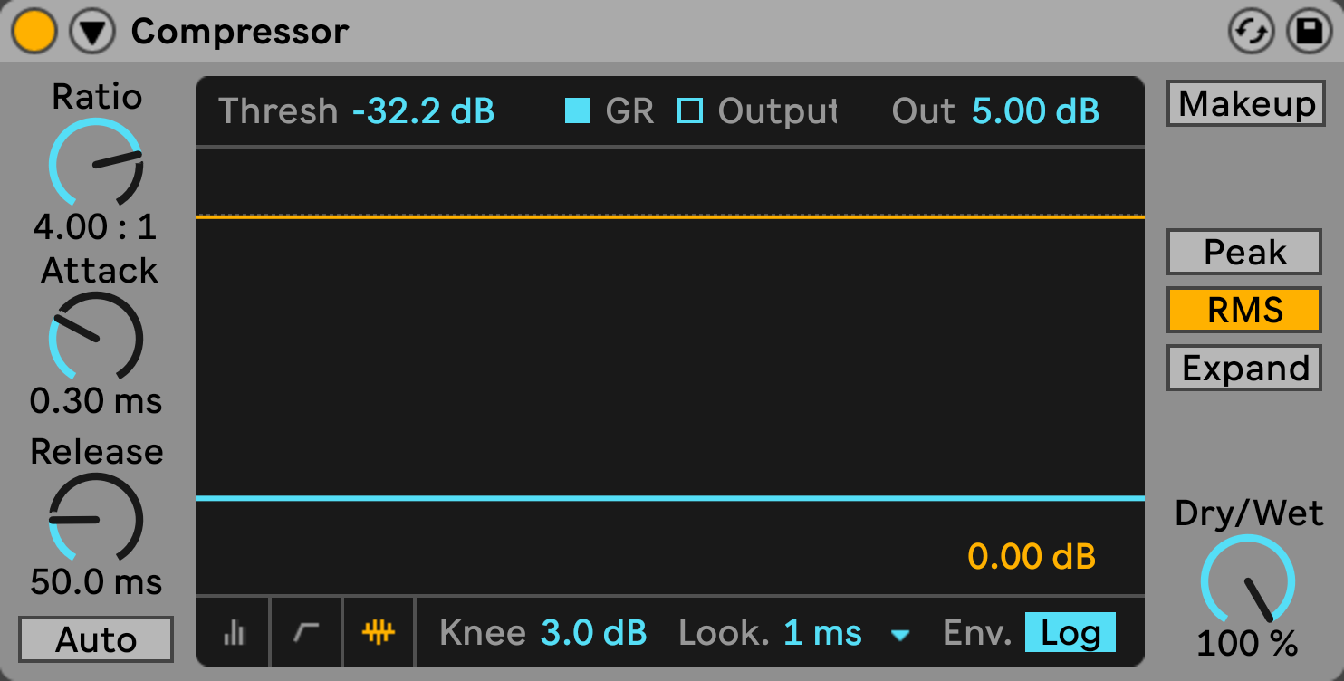Viewport: 1344px width, 681px height.
Task: Open the Lookahead dropdown arrow
Action: click(899, 635)
